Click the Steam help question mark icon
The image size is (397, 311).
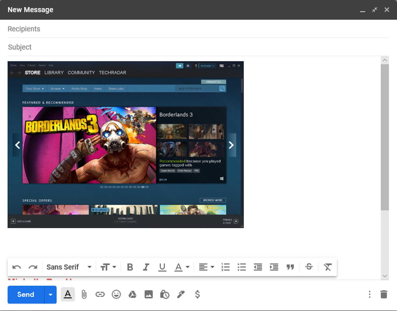tap(196, 66)
